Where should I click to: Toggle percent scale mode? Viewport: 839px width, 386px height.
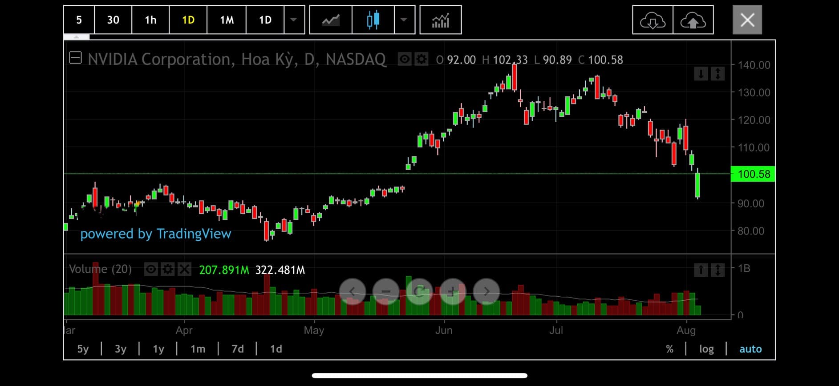(669, 349)
